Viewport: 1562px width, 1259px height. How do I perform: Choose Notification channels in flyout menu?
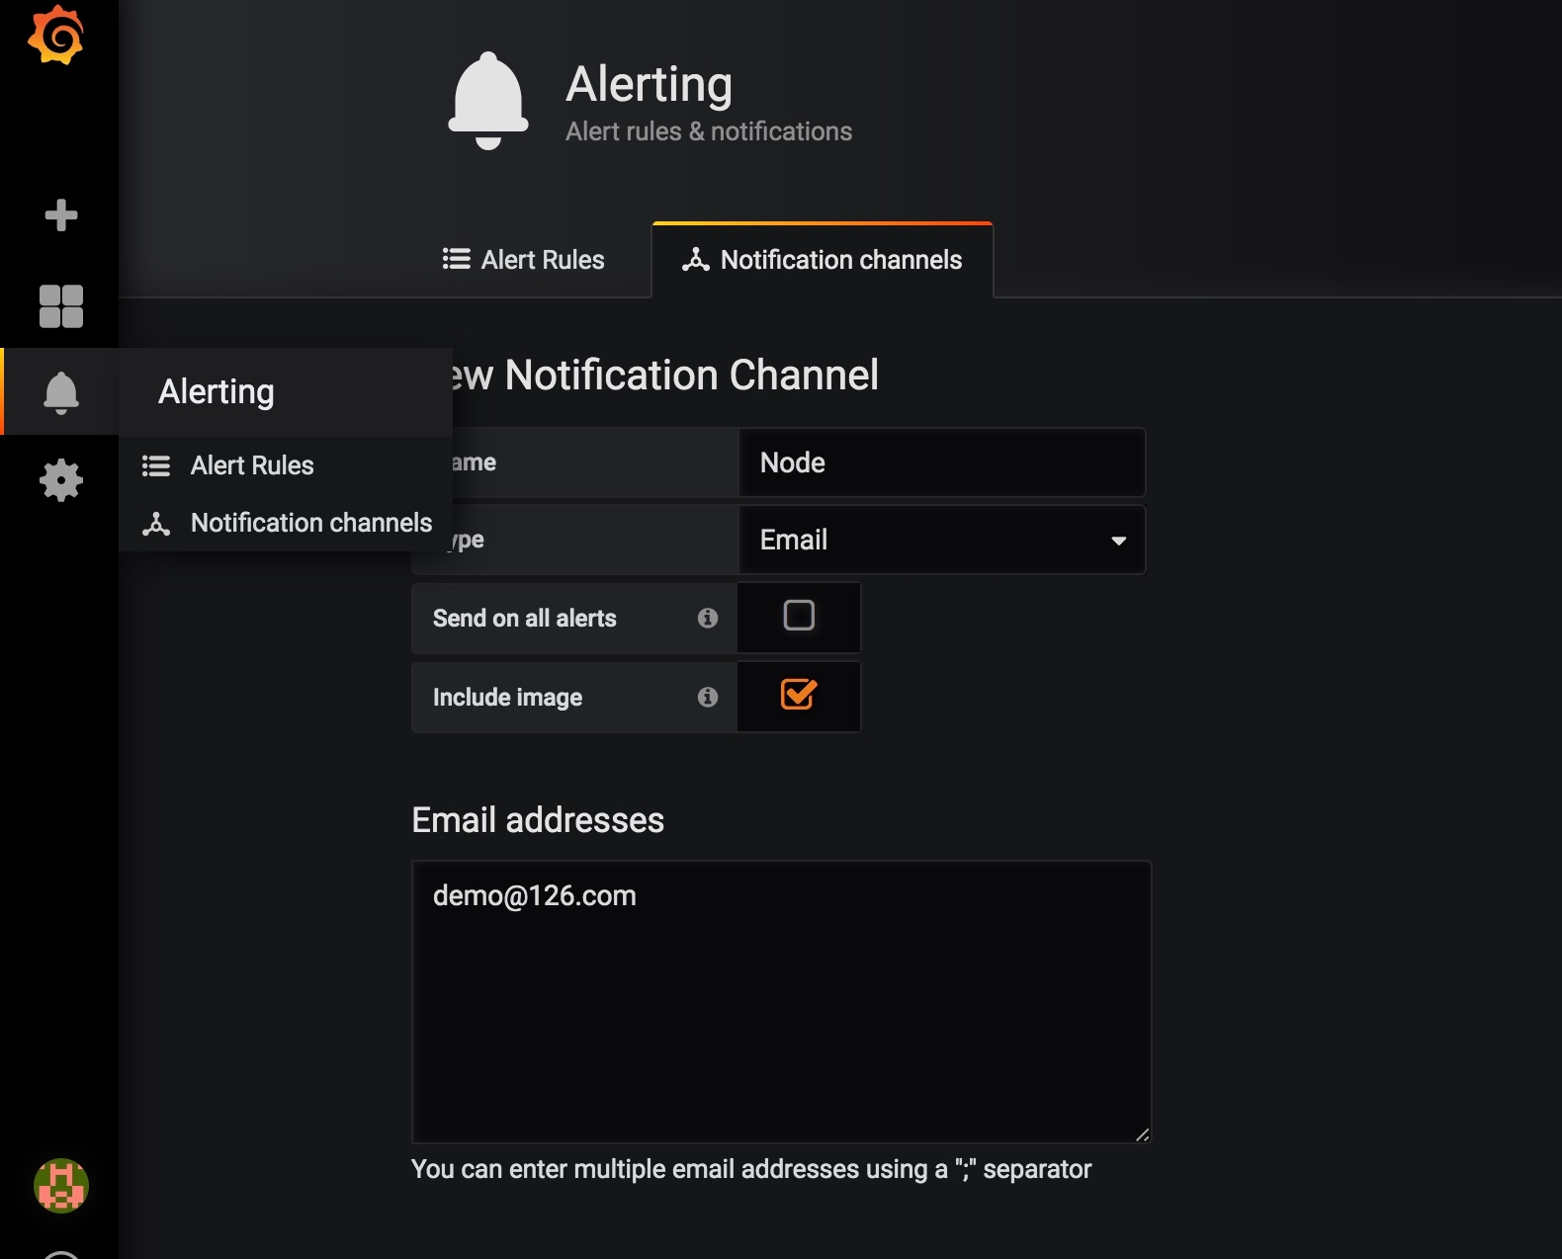pyautogui.click(x=310, y=523)
